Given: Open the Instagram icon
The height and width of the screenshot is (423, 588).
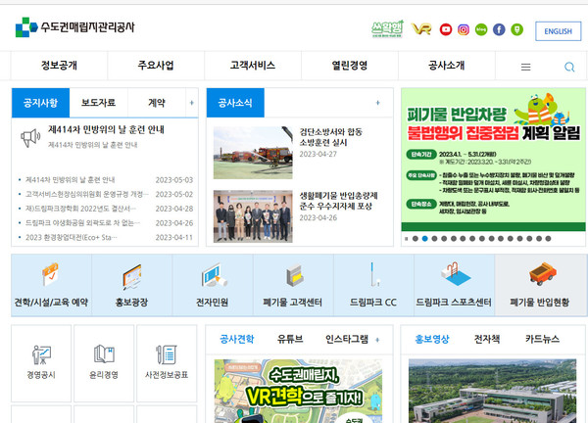Looking at the screenshot, I should pyautogui.click(x=464, y=29).
